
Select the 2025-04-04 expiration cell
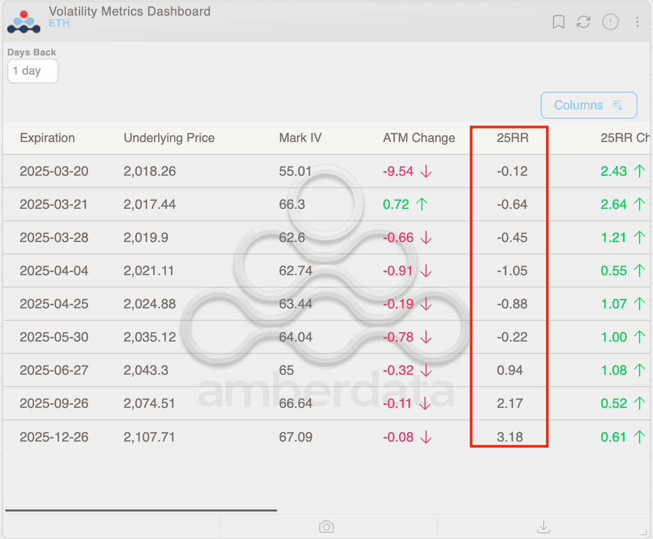click(x=54, y=271)
